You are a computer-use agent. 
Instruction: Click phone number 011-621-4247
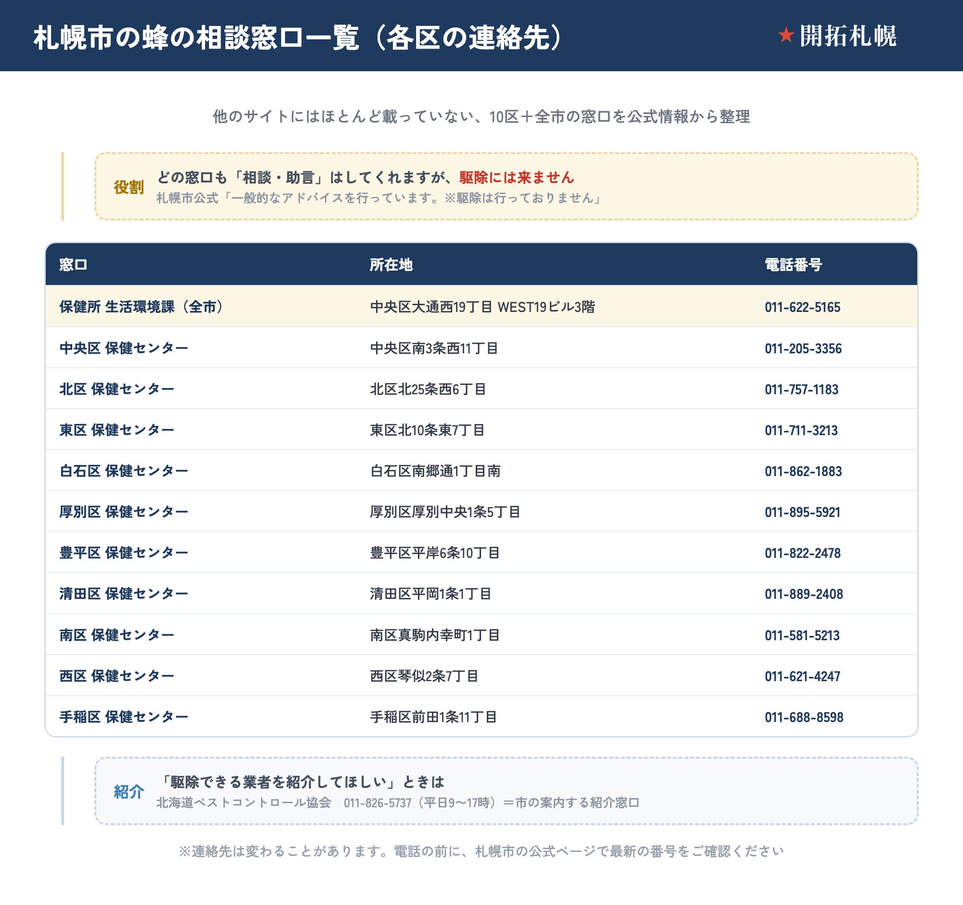click(x=802, y=676)
